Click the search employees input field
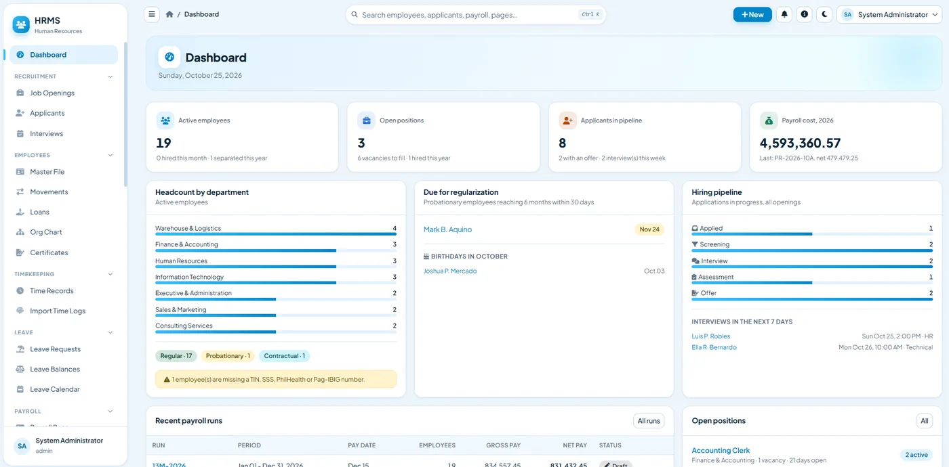Screen dimensions: 949x467 pyautogui.click(x=475, y=14)
